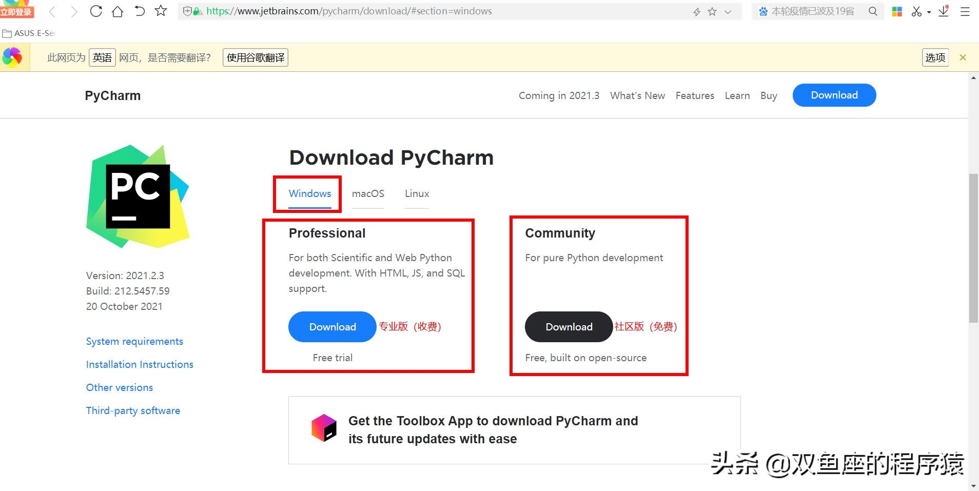Expand the address bar dropdown chevron
The height and width of the screenshot is (491, 979).
point(728,12)
